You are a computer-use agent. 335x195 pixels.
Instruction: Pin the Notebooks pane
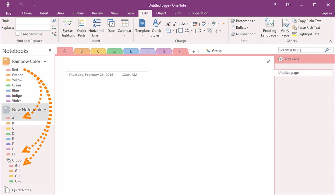click(x=50, y=50)
